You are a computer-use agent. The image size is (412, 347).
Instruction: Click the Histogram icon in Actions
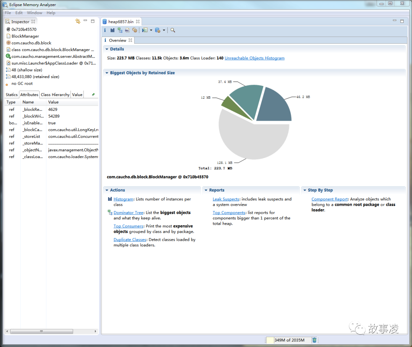(110, 199)
